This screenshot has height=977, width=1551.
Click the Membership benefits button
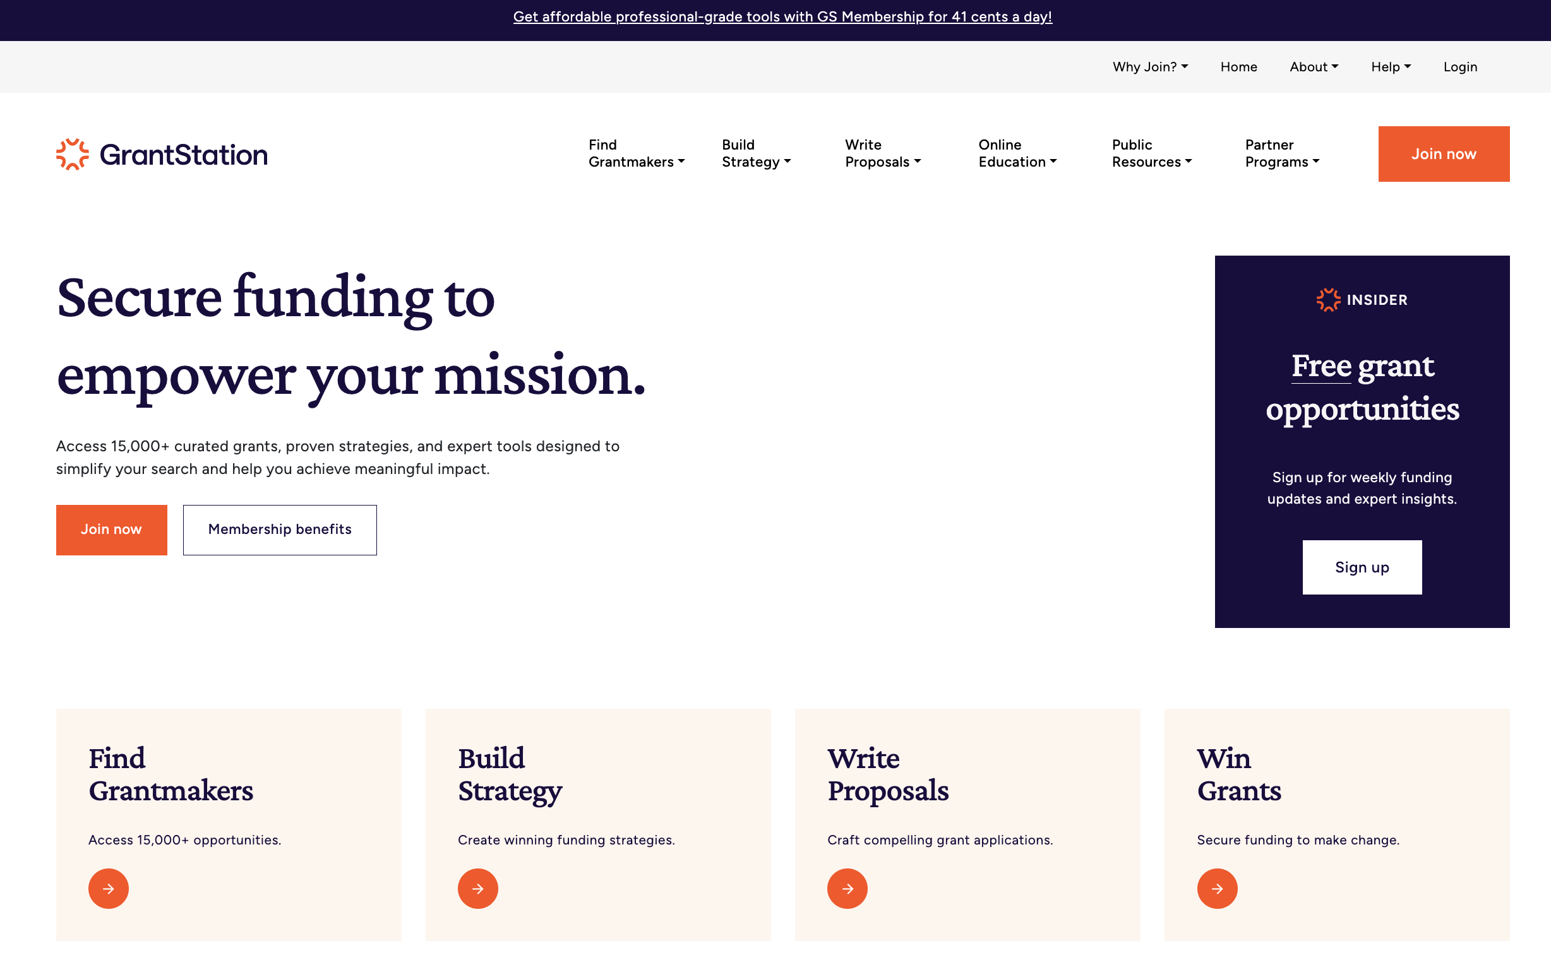point(280,530)
